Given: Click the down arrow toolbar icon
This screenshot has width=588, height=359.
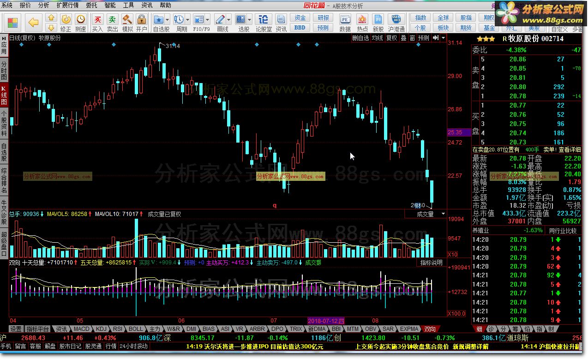Looking at the screenshot, I should pos(51,27).
